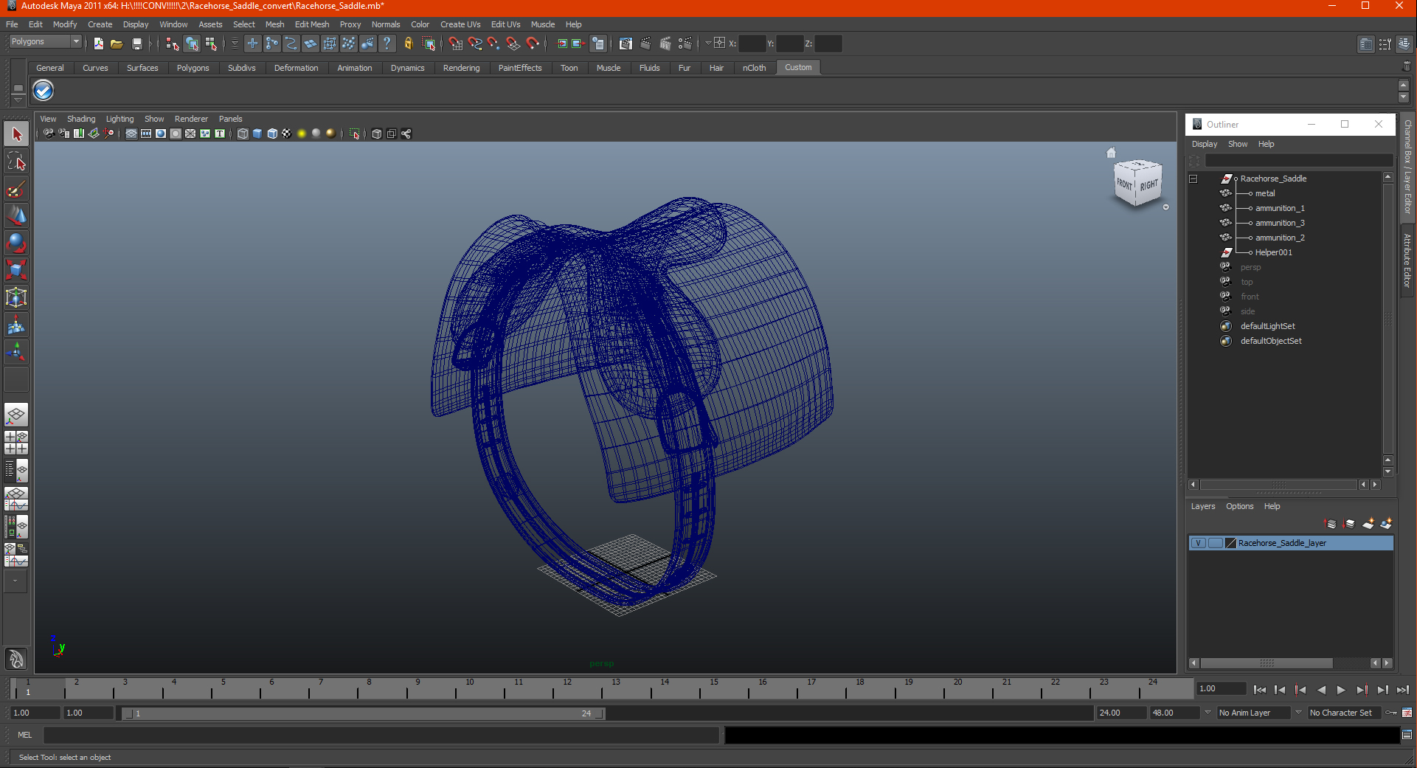Toggle wireframe on shaded icon
1417x768 pixels.
[272, 134]
